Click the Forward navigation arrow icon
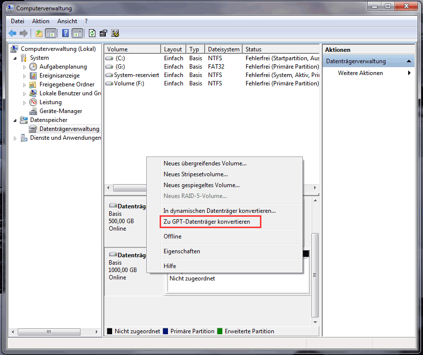This screenshot has width=423, height=355. [23, 33]
